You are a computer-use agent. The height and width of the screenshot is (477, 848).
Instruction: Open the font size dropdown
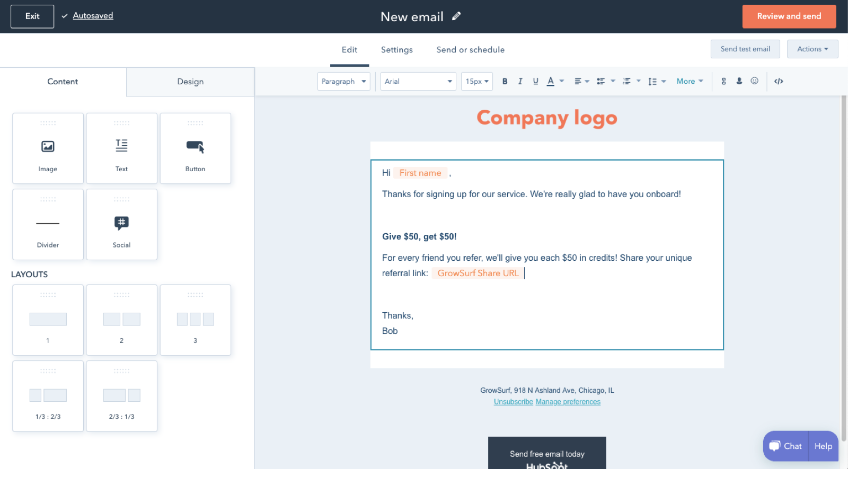476,81
